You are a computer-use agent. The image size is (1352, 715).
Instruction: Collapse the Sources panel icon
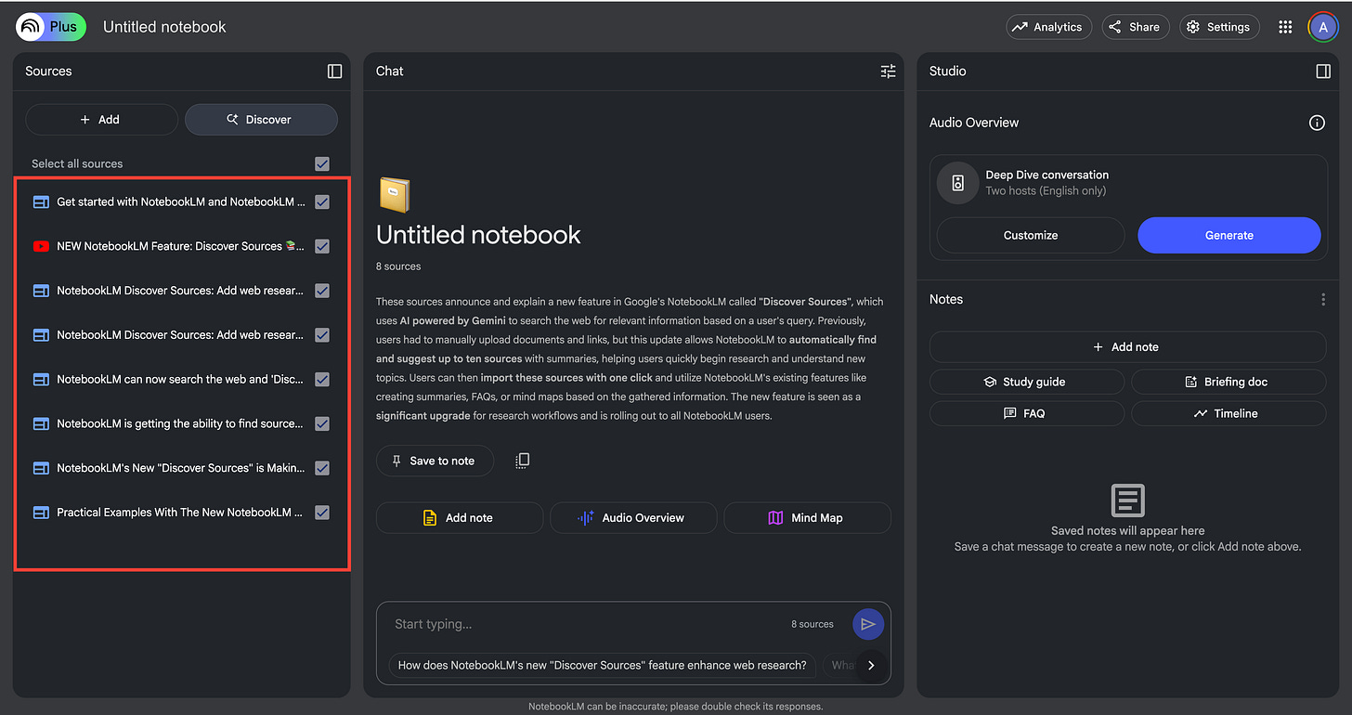point(335,71)
